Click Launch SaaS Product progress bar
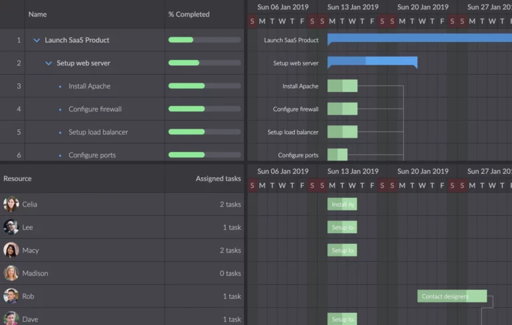This screenshot has height=325, width=512. (x=205, y=40)
